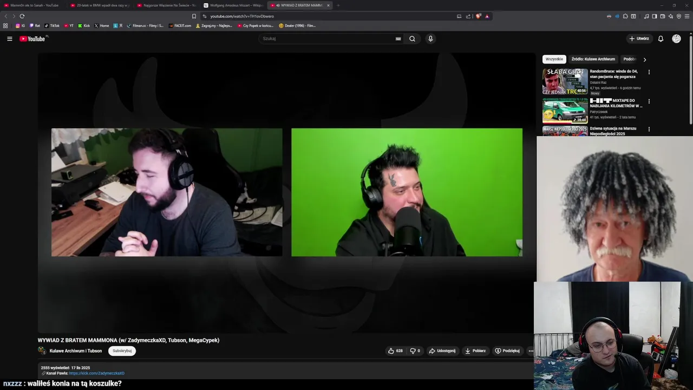Screen dimensions: 693x390
Task: Open the on-screen keyboard icon in search
Action: pyautogui.click(x=398, y=38)
